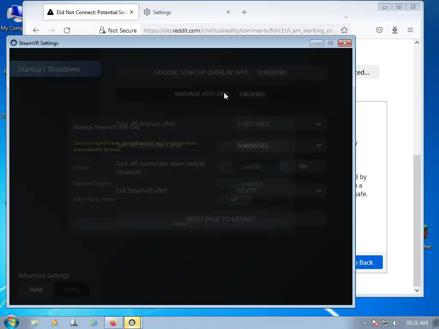The height and width of the screenshot is (329, 439).
Task: Set Advanced Settings to Show
Action: (72, 290)
